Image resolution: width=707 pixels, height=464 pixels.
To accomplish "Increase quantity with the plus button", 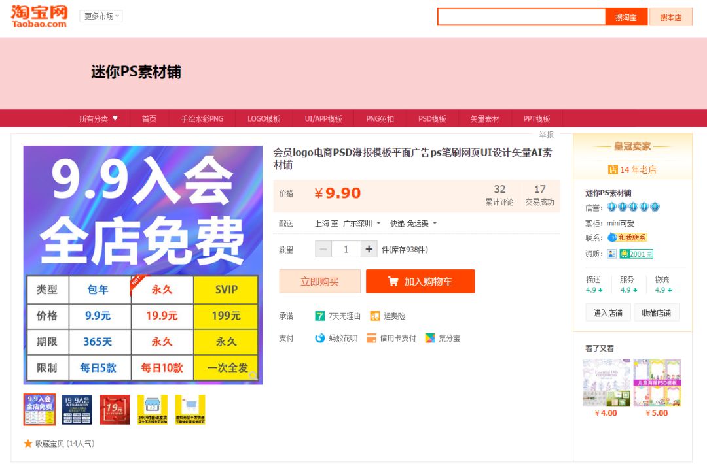I will pos(369,249).
